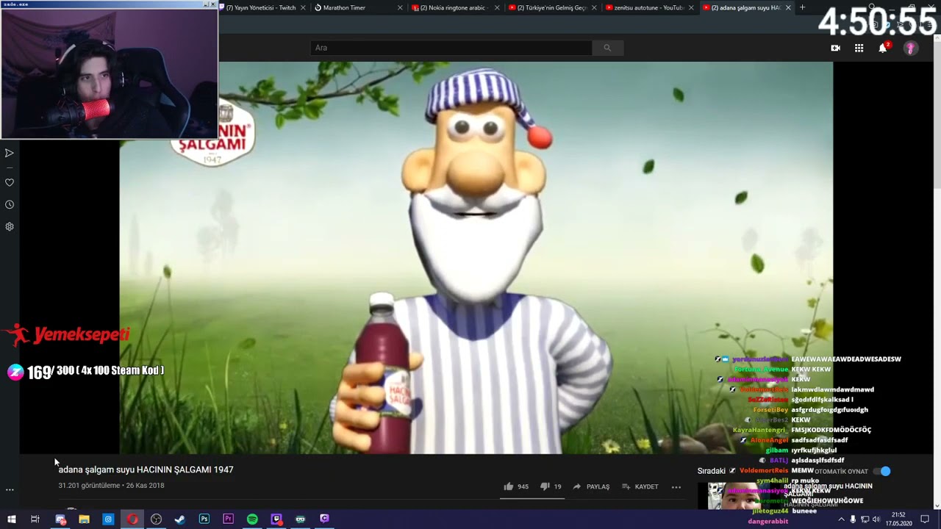The height and width of the screenshot is (529, 941).
Task: Switch to the Marathon Timer tab
Action: point(357,7)
